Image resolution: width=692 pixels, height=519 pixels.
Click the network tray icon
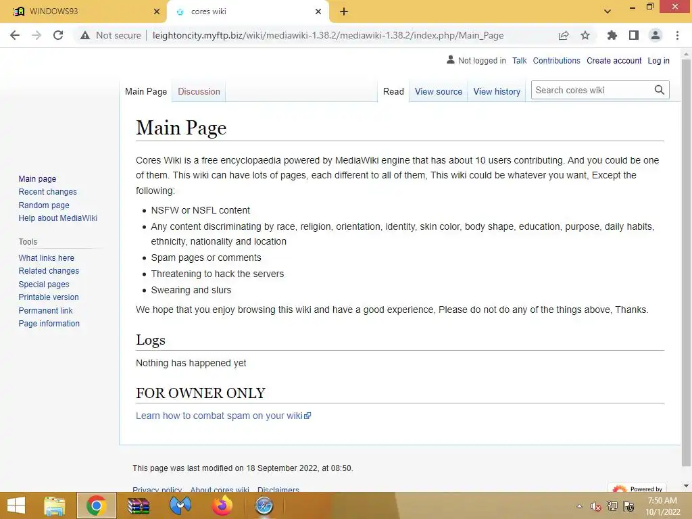612,506
